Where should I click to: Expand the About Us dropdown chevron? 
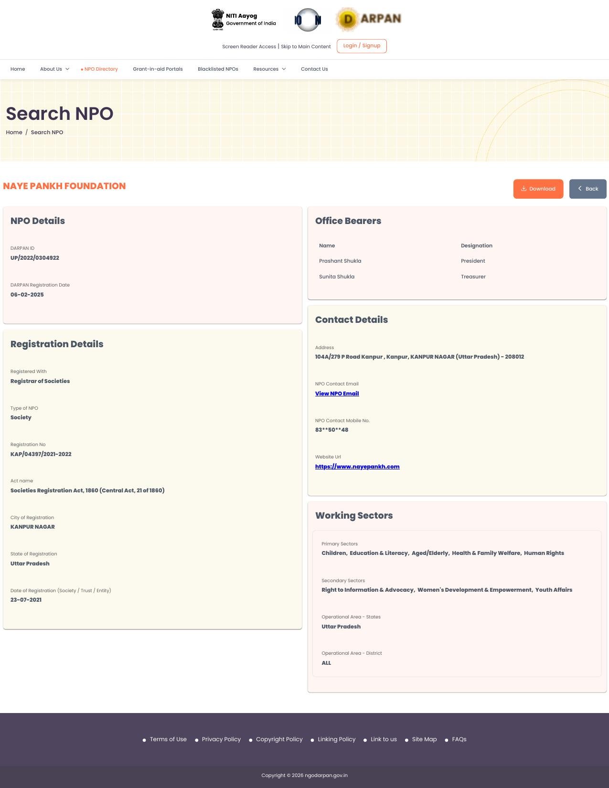(67, 69)
